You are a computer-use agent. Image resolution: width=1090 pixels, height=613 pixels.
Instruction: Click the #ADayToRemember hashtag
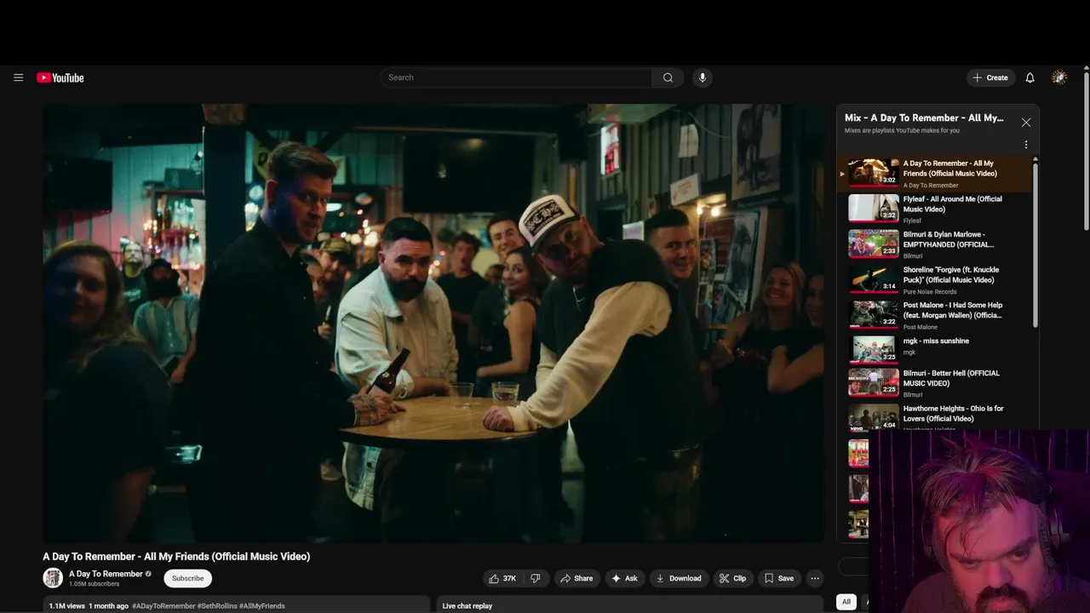pyautogui.click(x=163, y=606)
